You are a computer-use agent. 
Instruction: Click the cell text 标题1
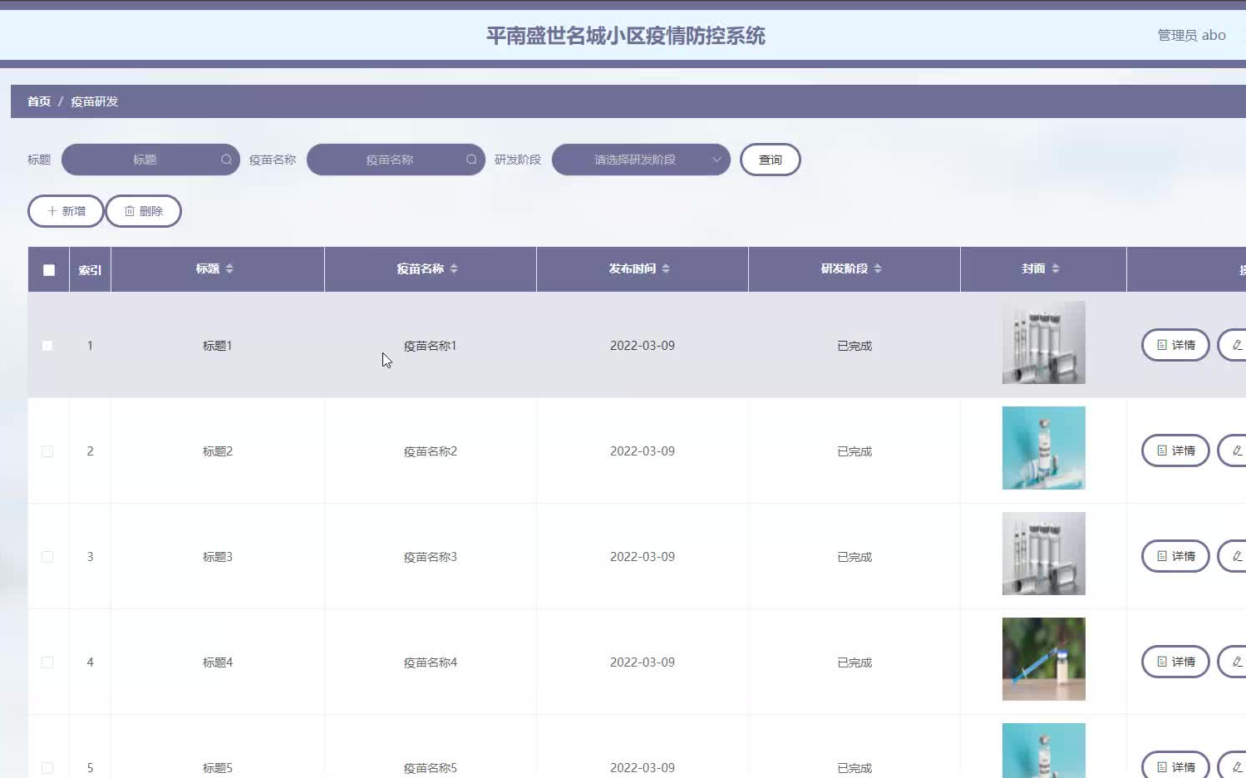218,346
